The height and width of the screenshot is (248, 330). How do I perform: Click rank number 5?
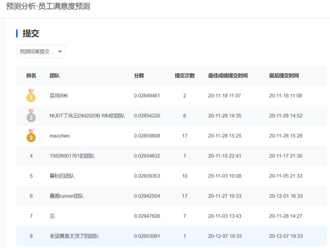click(x=31, y=176)
